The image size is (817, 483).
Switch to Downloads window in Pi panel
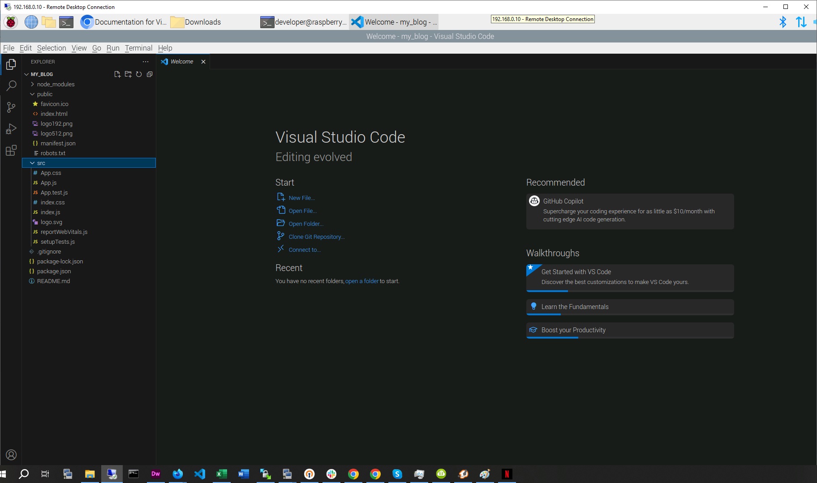pos(213,22)
